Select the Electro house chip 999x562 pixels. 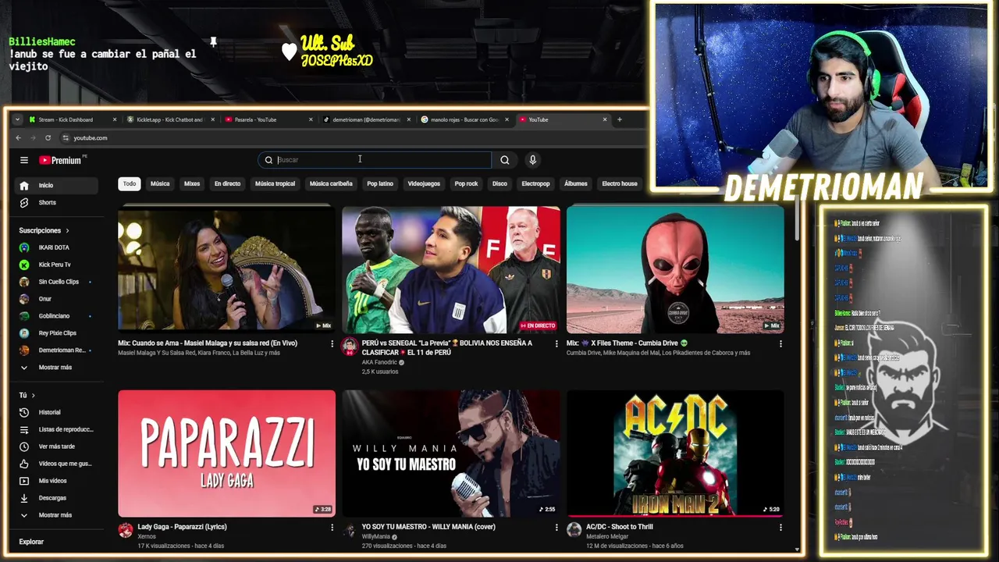click(x=620, y=184)
